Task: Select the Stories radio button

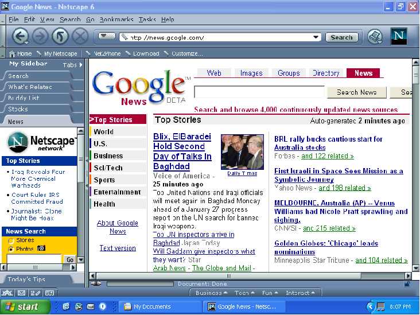Action: (11, 240)
